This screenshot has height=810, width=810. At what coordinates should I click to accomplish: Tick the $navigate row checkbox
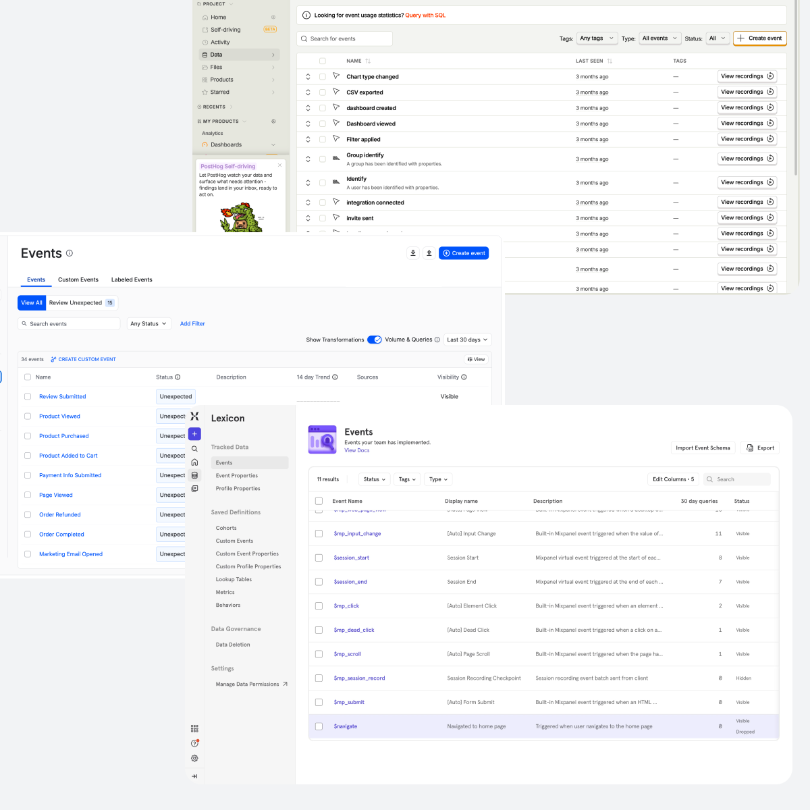click(x=319, y=726)
